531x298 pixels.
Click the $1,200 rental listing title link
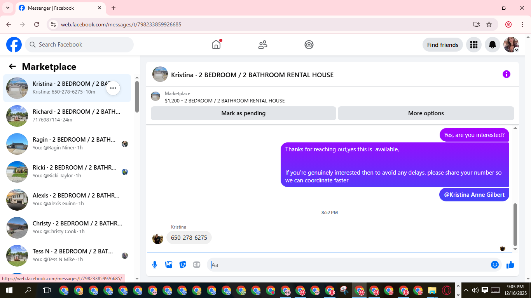tap(225, 101)
